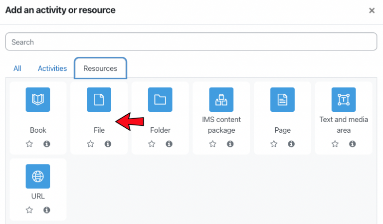Star the Book resource as favourite

coord(29,144)
